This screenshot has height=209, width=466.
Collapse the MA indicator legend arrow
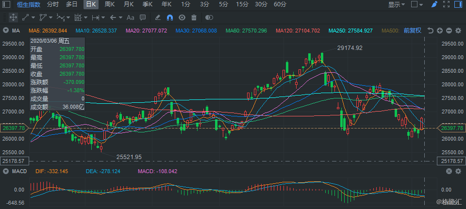[x=5, y=31]
